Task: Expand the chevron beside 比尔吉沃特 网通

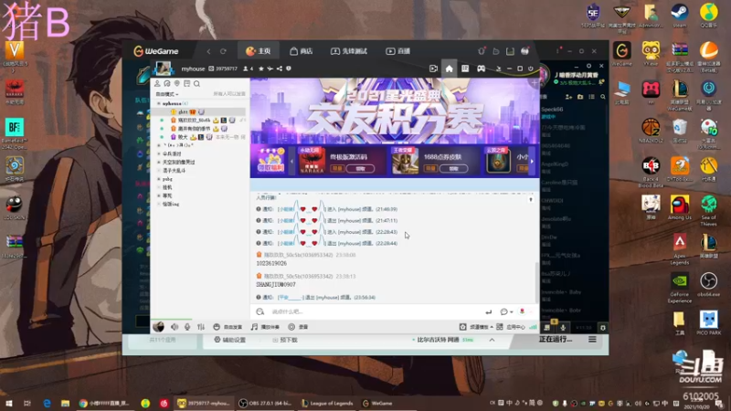Action: (492, 340)
